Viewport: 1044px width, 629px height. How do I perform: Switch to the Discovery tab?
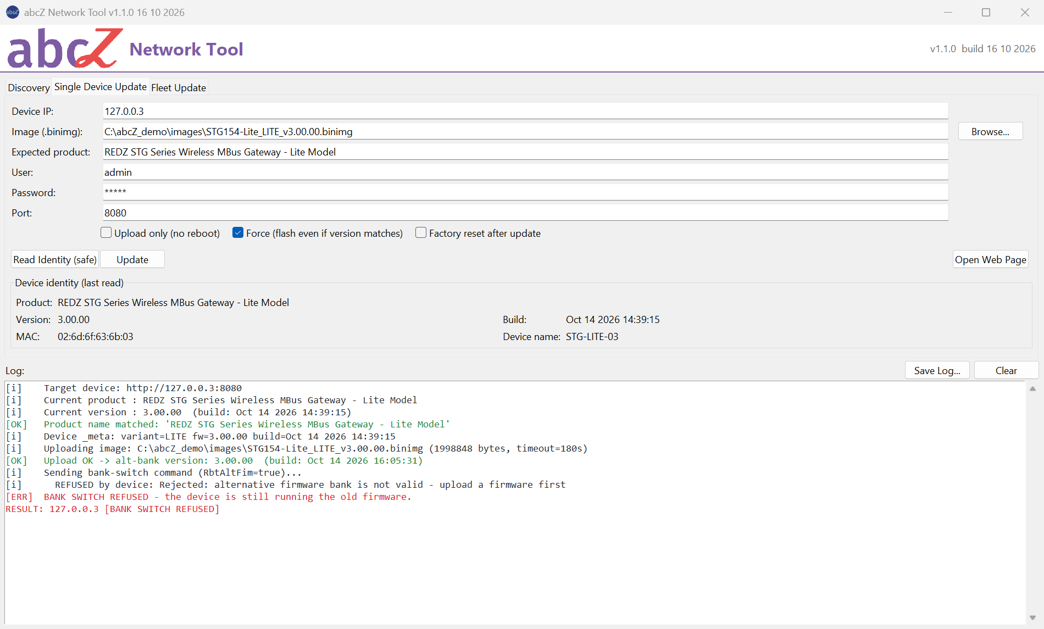pos(29,87)
